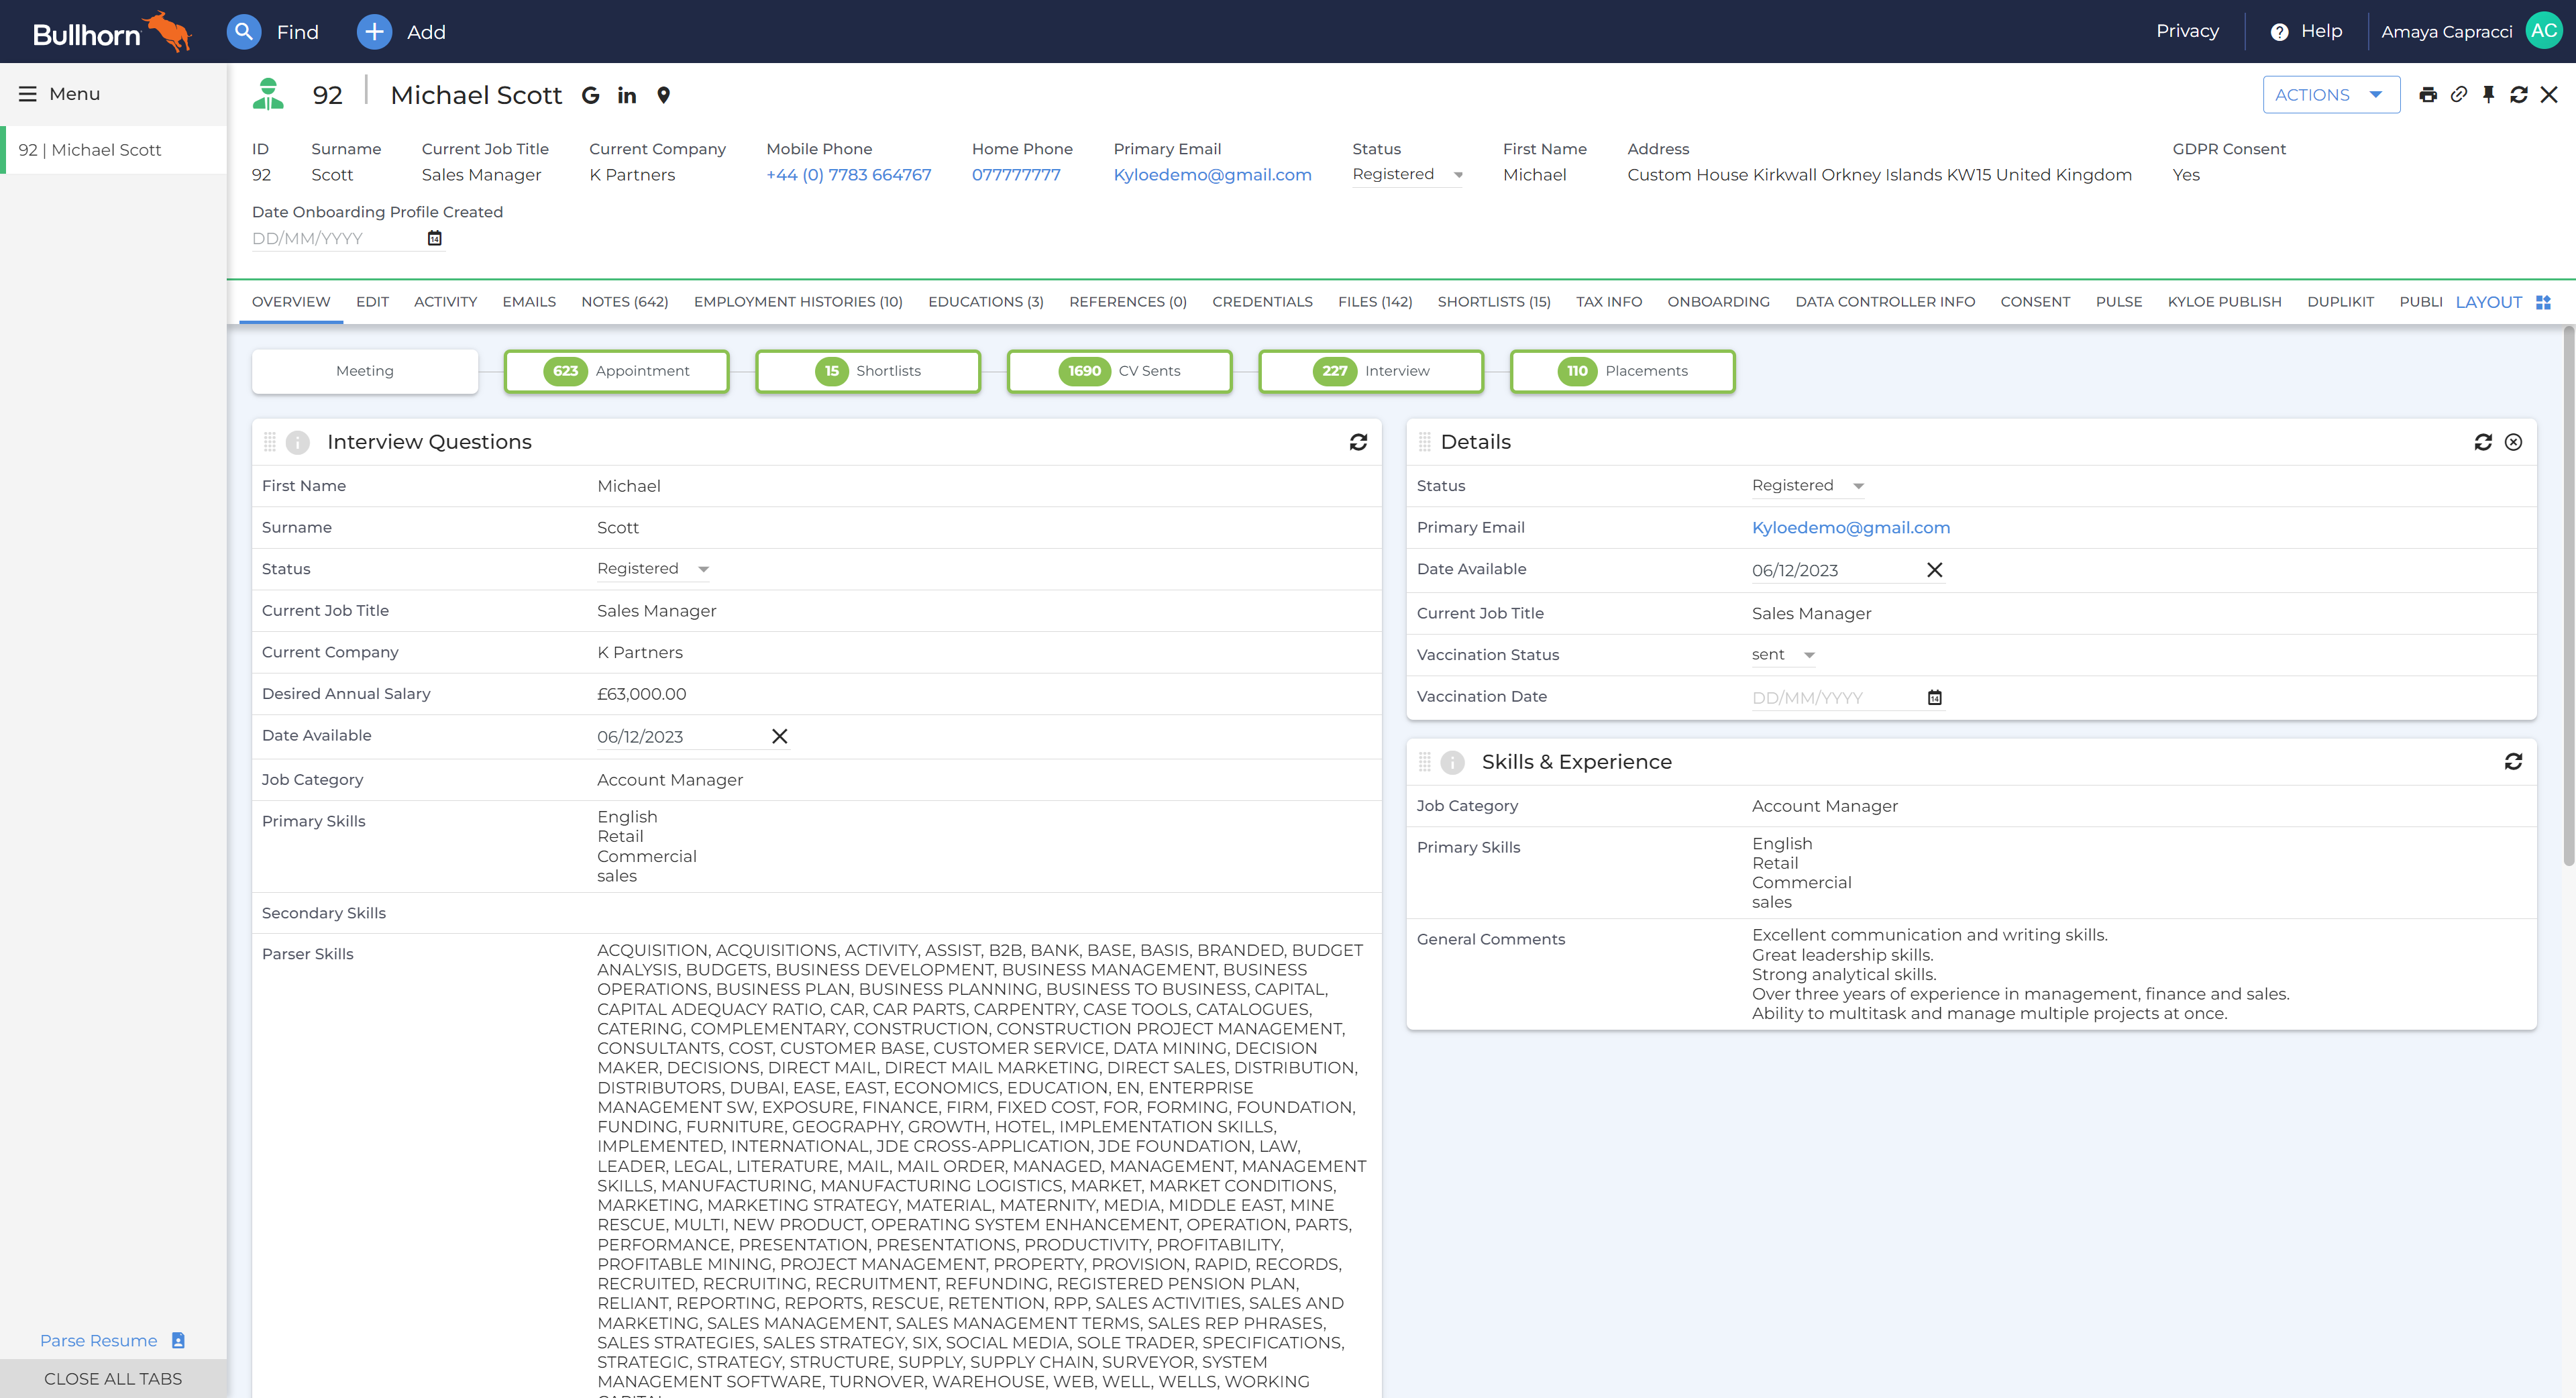Click the Layout grid icon
This screenshot has width=2576, height=1398.
[x=2543, y=302]
